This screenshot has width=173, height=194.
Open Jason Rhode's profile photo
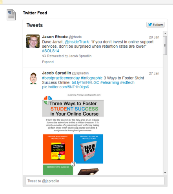33,41
